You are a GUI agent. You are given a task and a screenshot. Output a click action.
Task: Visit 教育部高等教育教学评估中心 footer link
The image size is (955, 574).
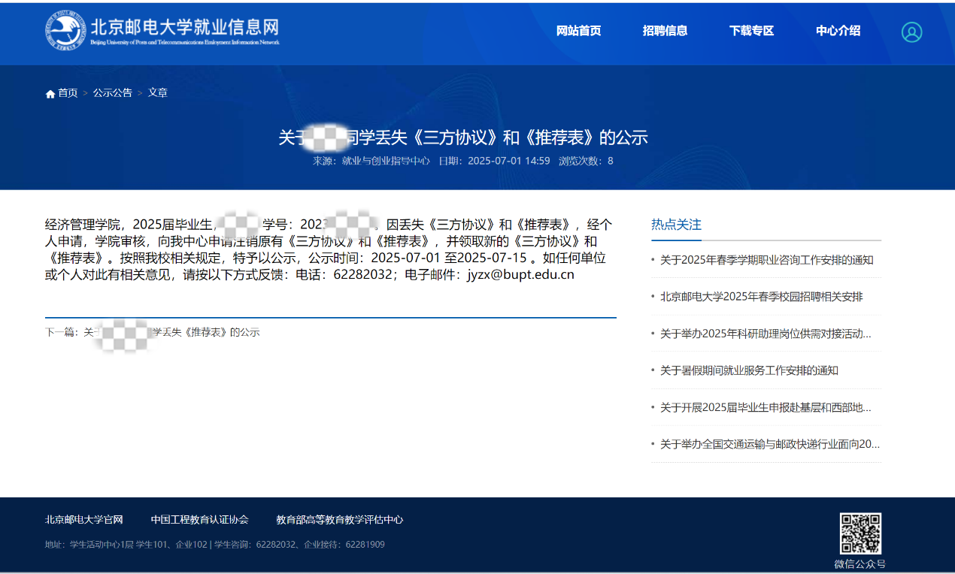click(x=339, y=519)
